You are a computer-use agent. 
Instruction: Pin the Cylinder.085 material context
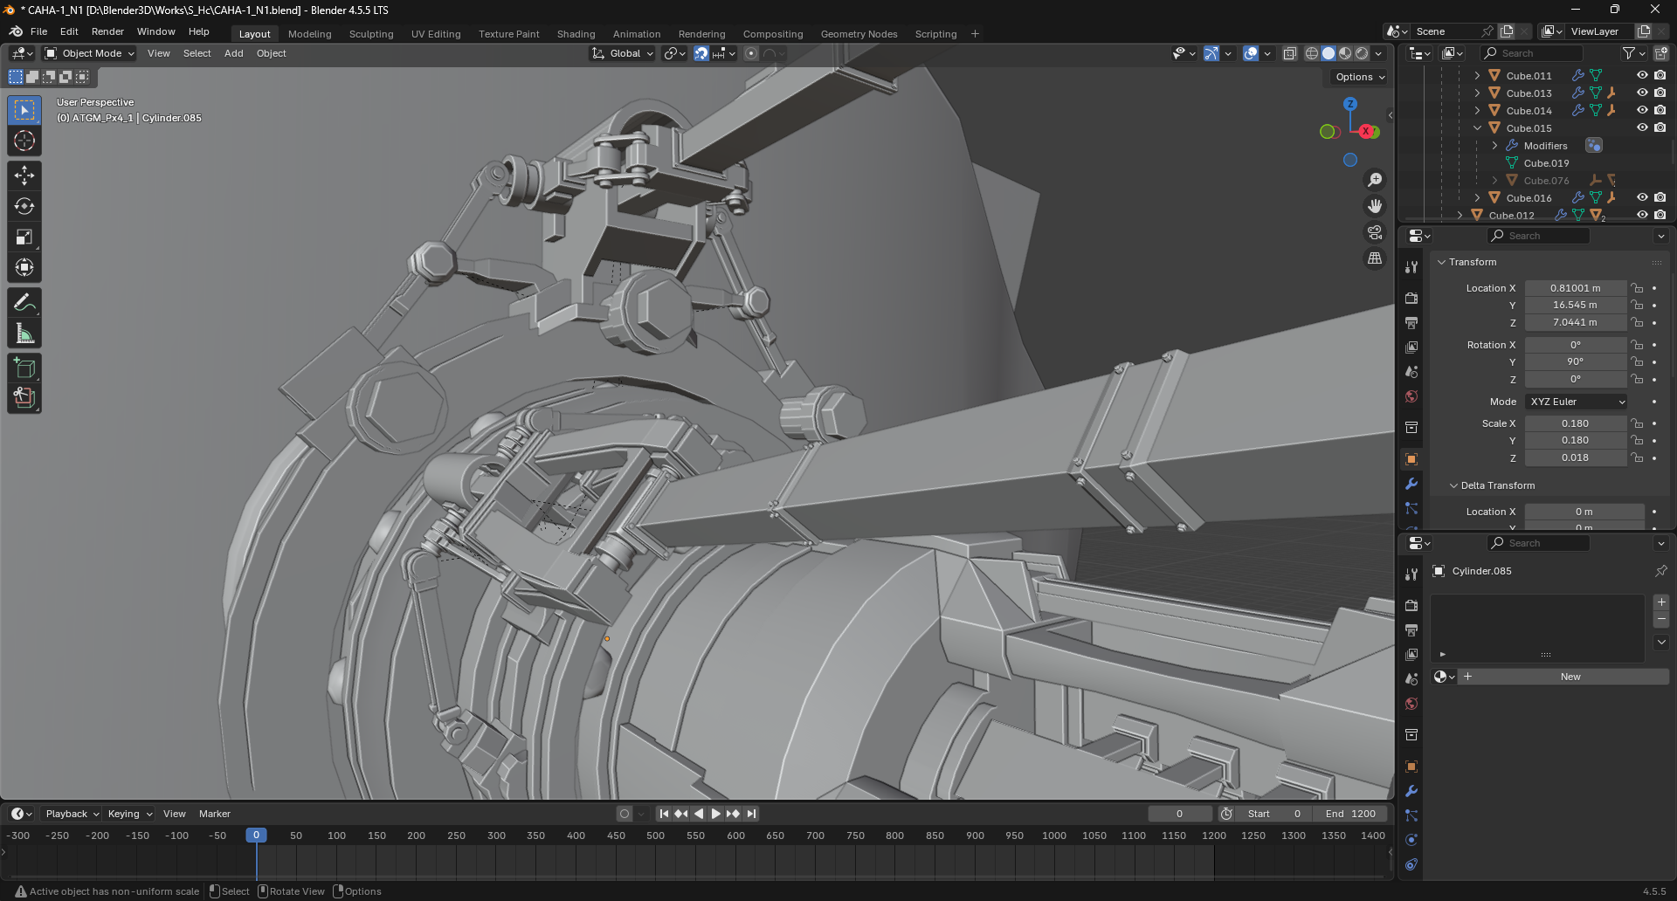point(1660,571)
